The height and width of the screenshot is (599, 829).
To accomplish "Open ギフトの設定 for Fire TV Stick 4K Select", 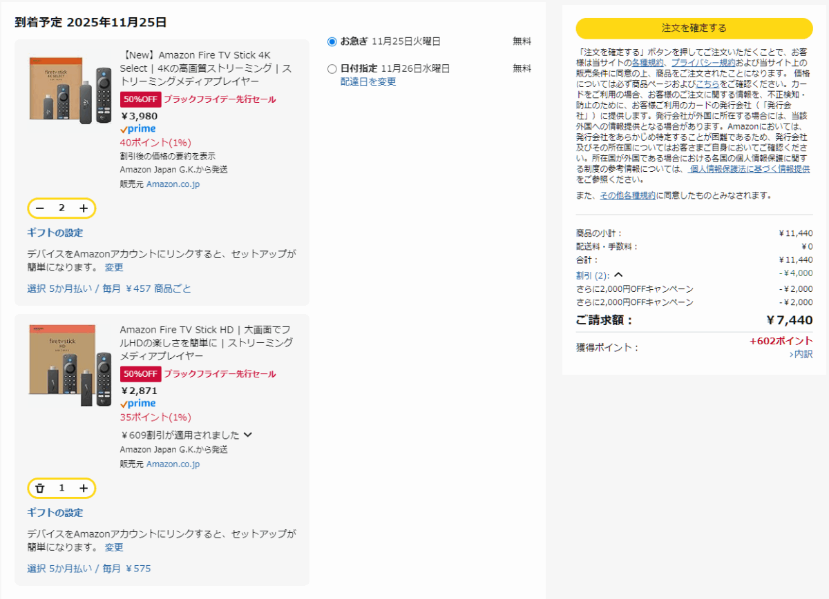I will (55, 233).
